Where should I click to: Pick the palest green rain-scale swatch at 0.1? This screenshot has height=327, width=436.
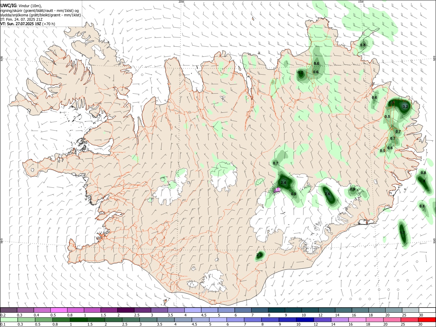pyautogui.click(x=9, y=320)
